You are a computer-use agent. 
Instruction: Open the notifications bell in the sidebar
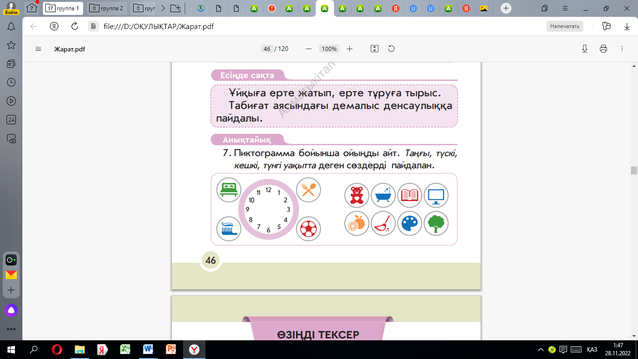click(x=11, y=27)
